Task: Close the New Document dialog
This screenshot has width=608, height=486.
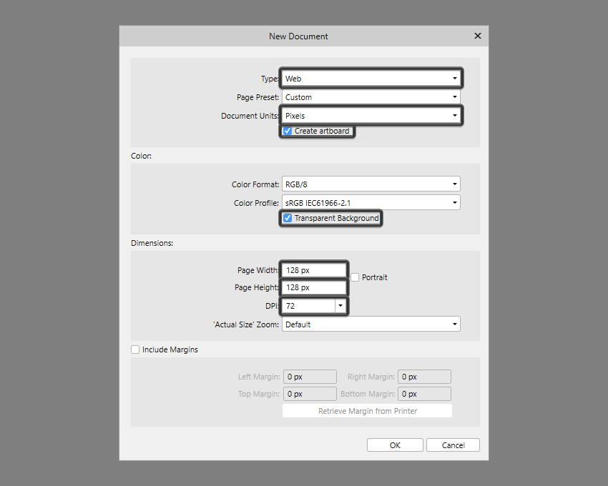Action: (x=477, y=36)
